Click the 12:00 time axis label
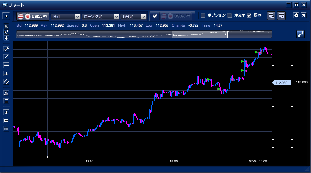This screenshot has width=311, height=173. (90, 161)
